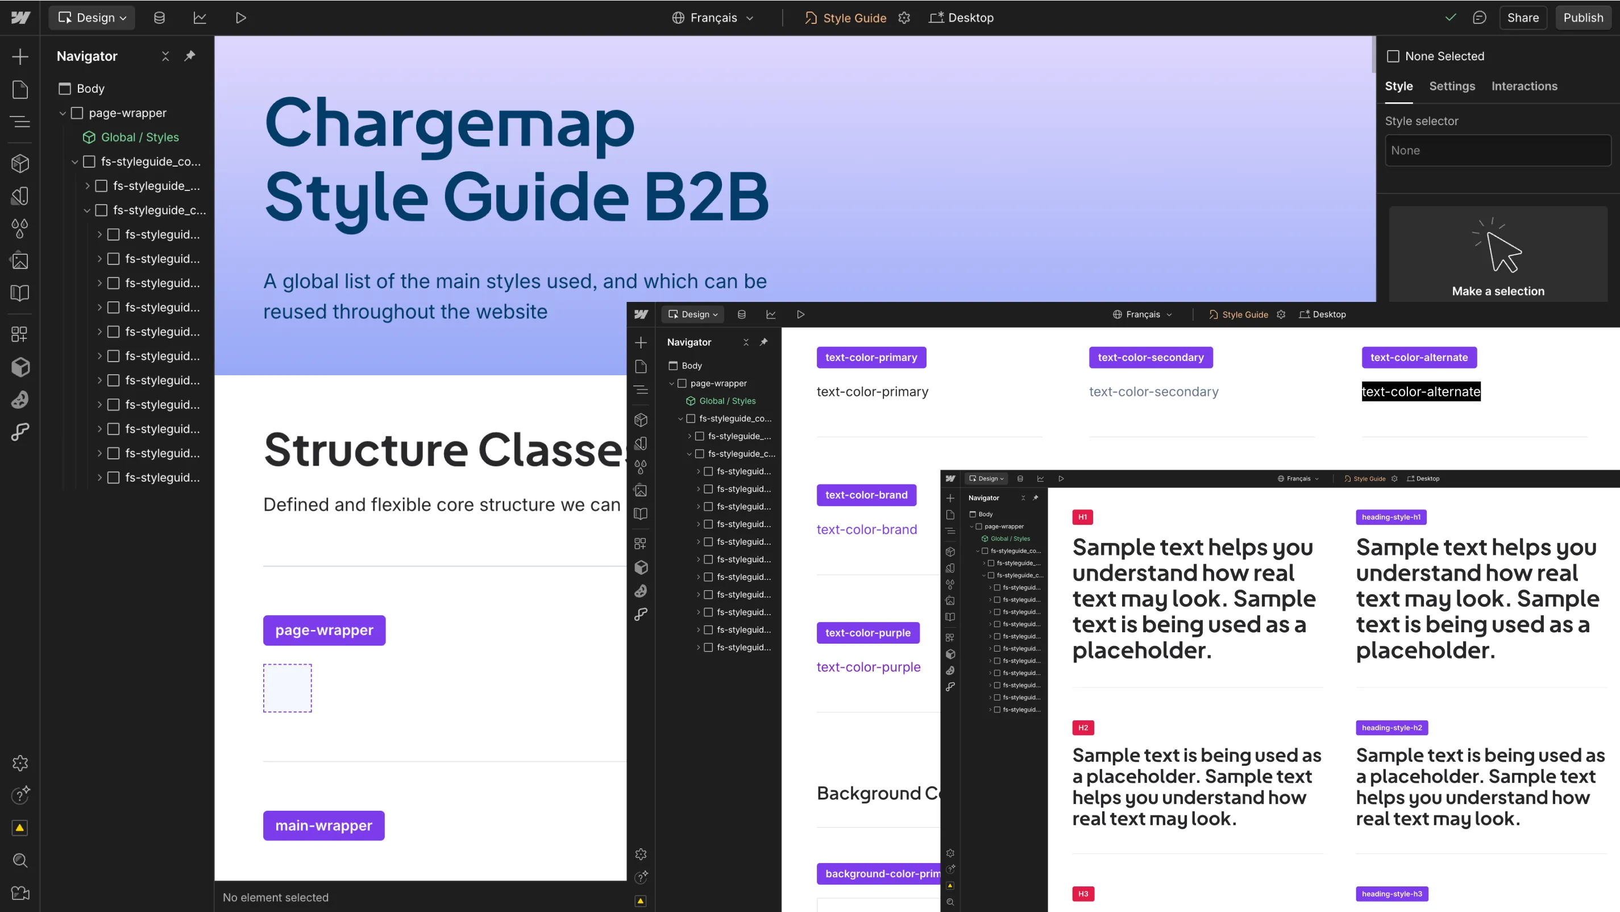Click the Preview play icon in middle window top bar
Screen dimensions: 1620x912
[800, 314]
